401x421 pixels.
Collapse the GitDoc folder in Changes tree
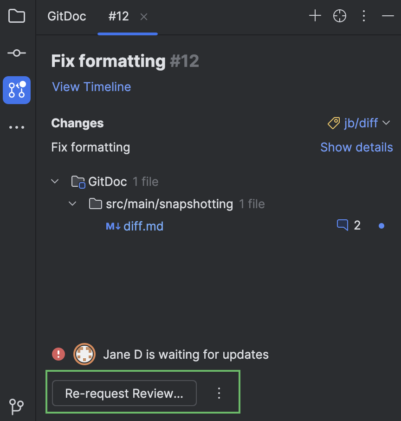coord(55,181)
